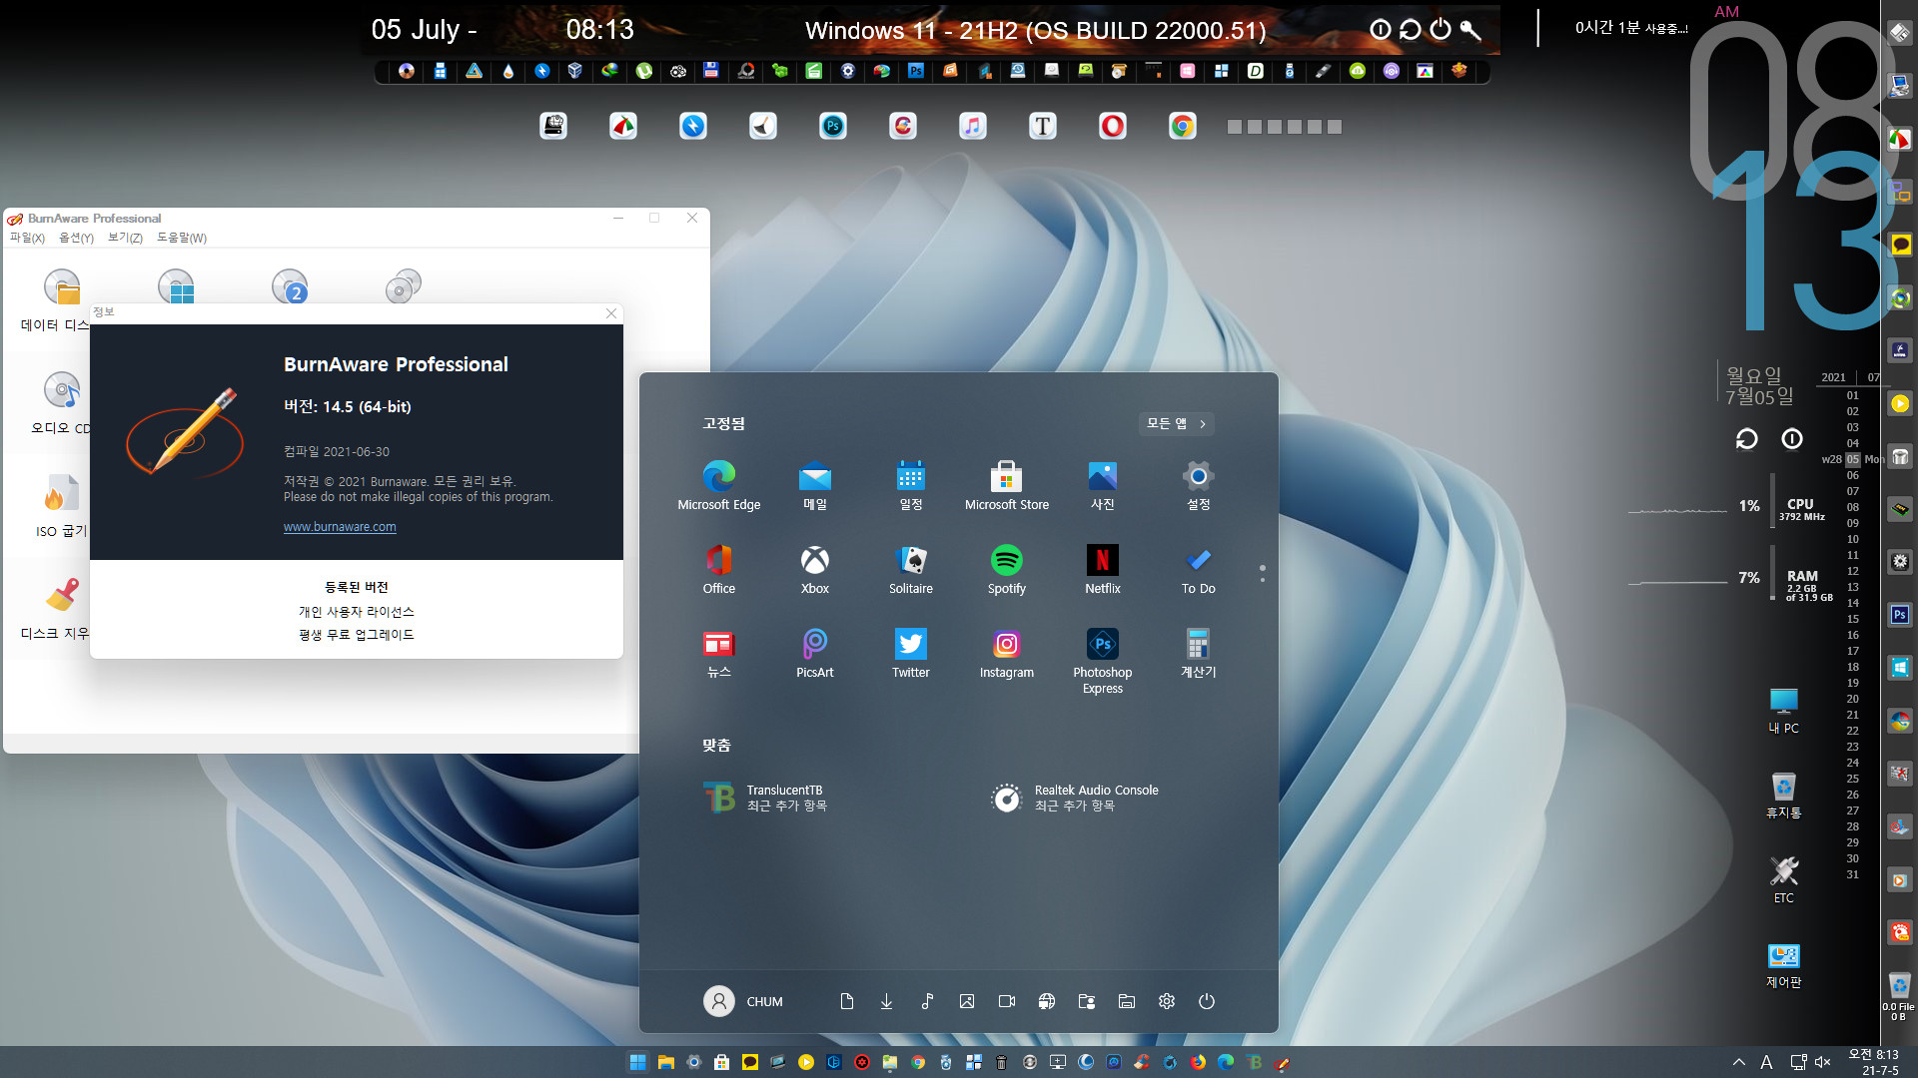Open the T text app in top dock
Image resolution: width=1918 pixels, height=1078 pixels.
[x=1042, y=126]
